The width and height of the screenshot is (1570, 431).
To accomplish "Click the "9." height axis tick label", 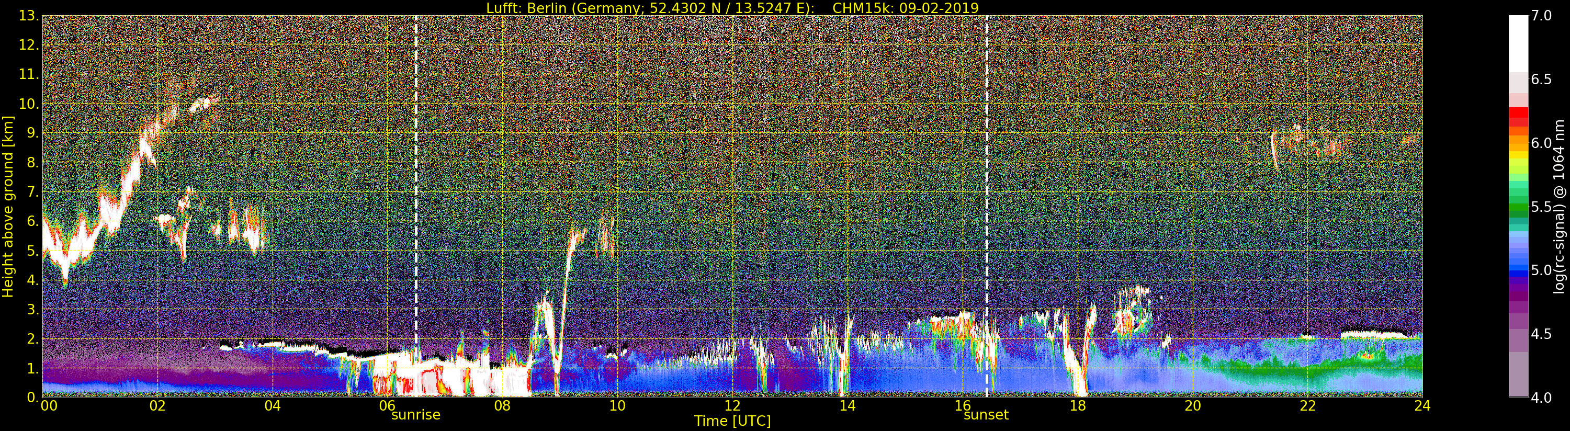I will click(x=32, y=133).
